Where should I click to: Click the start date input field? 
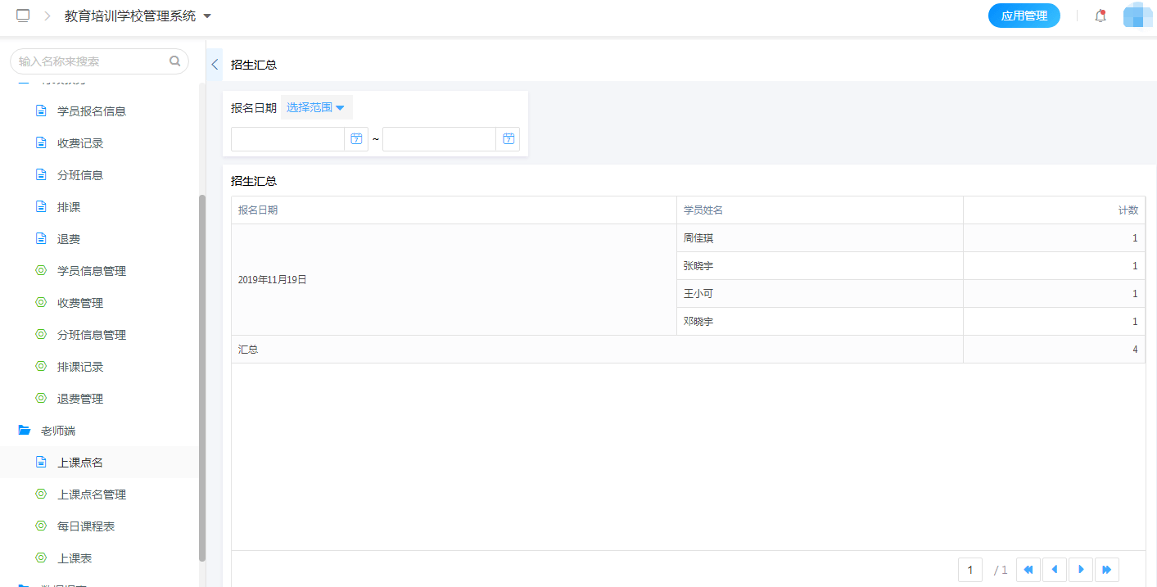[287, 139]
